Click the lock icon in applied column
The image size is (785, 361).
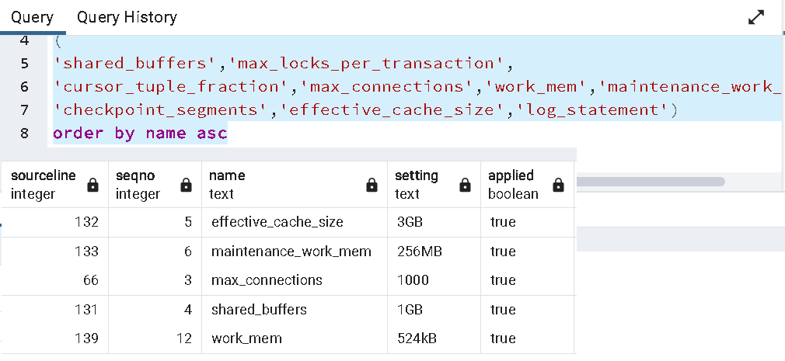click(558, 185)
